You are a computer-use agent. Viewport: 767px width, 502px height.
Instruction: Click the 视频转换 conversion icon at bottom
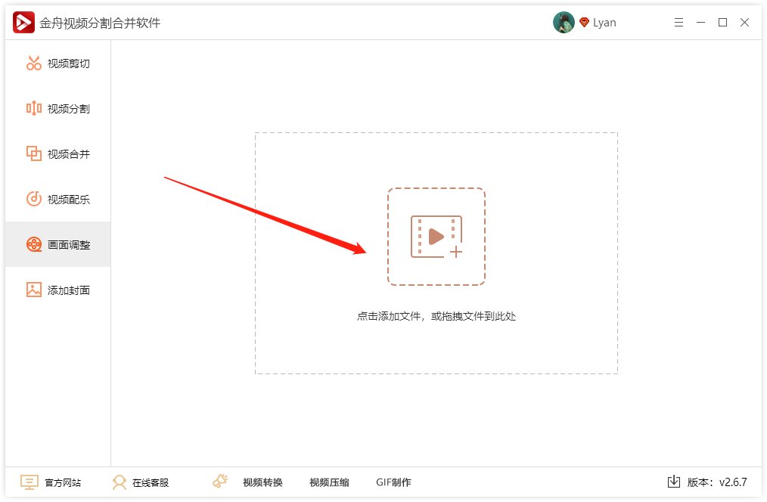[x=220, y=480]
